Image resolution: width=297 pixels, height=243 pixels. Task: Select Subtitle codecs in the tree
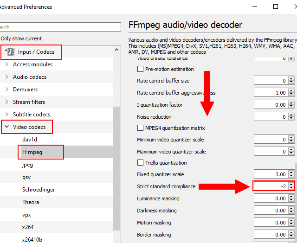click(x=32, y=114)
